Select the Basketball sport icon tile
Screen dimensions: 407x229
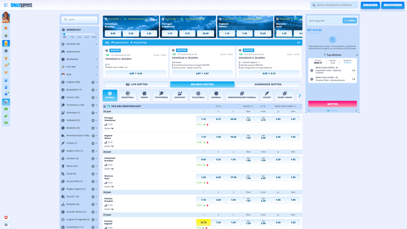click(x=128, y=95)
